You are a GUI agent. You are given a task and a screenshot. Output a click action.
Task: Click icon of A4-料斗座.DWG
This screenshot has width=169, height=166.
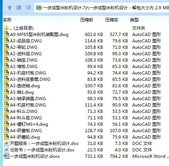pos(6,118)
